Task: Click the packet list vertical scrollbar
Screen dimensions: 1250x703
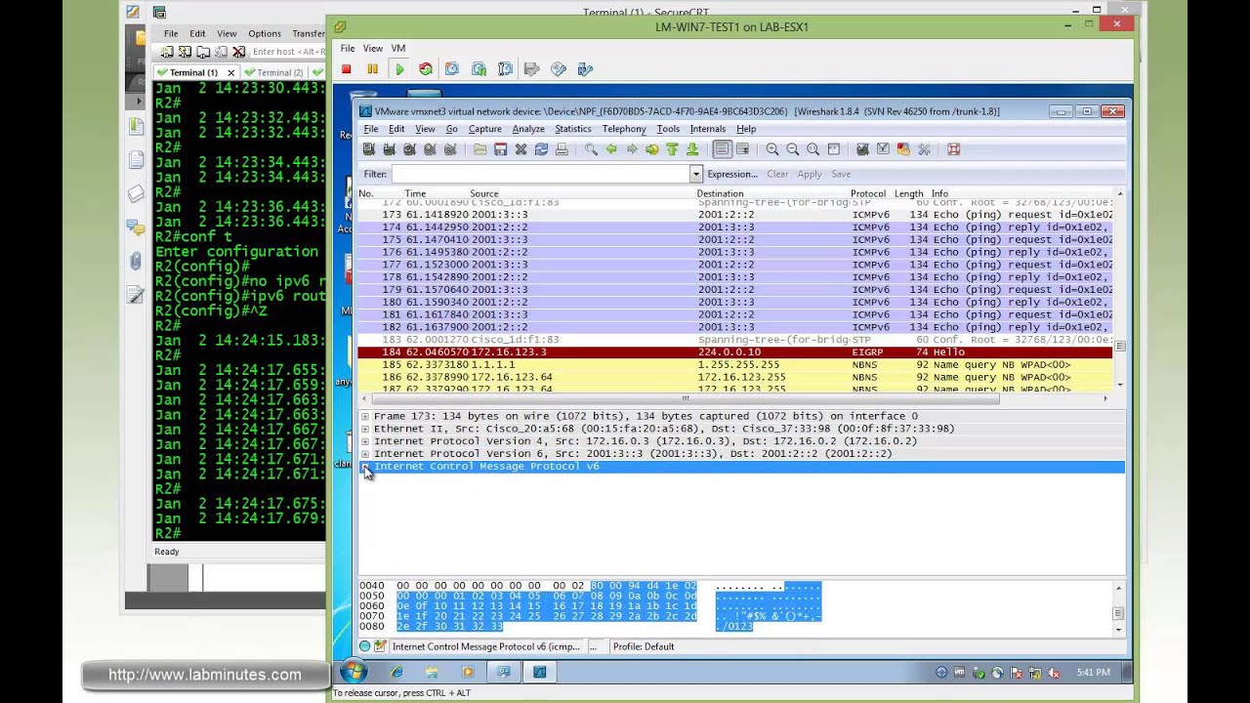Action: 1119,289
